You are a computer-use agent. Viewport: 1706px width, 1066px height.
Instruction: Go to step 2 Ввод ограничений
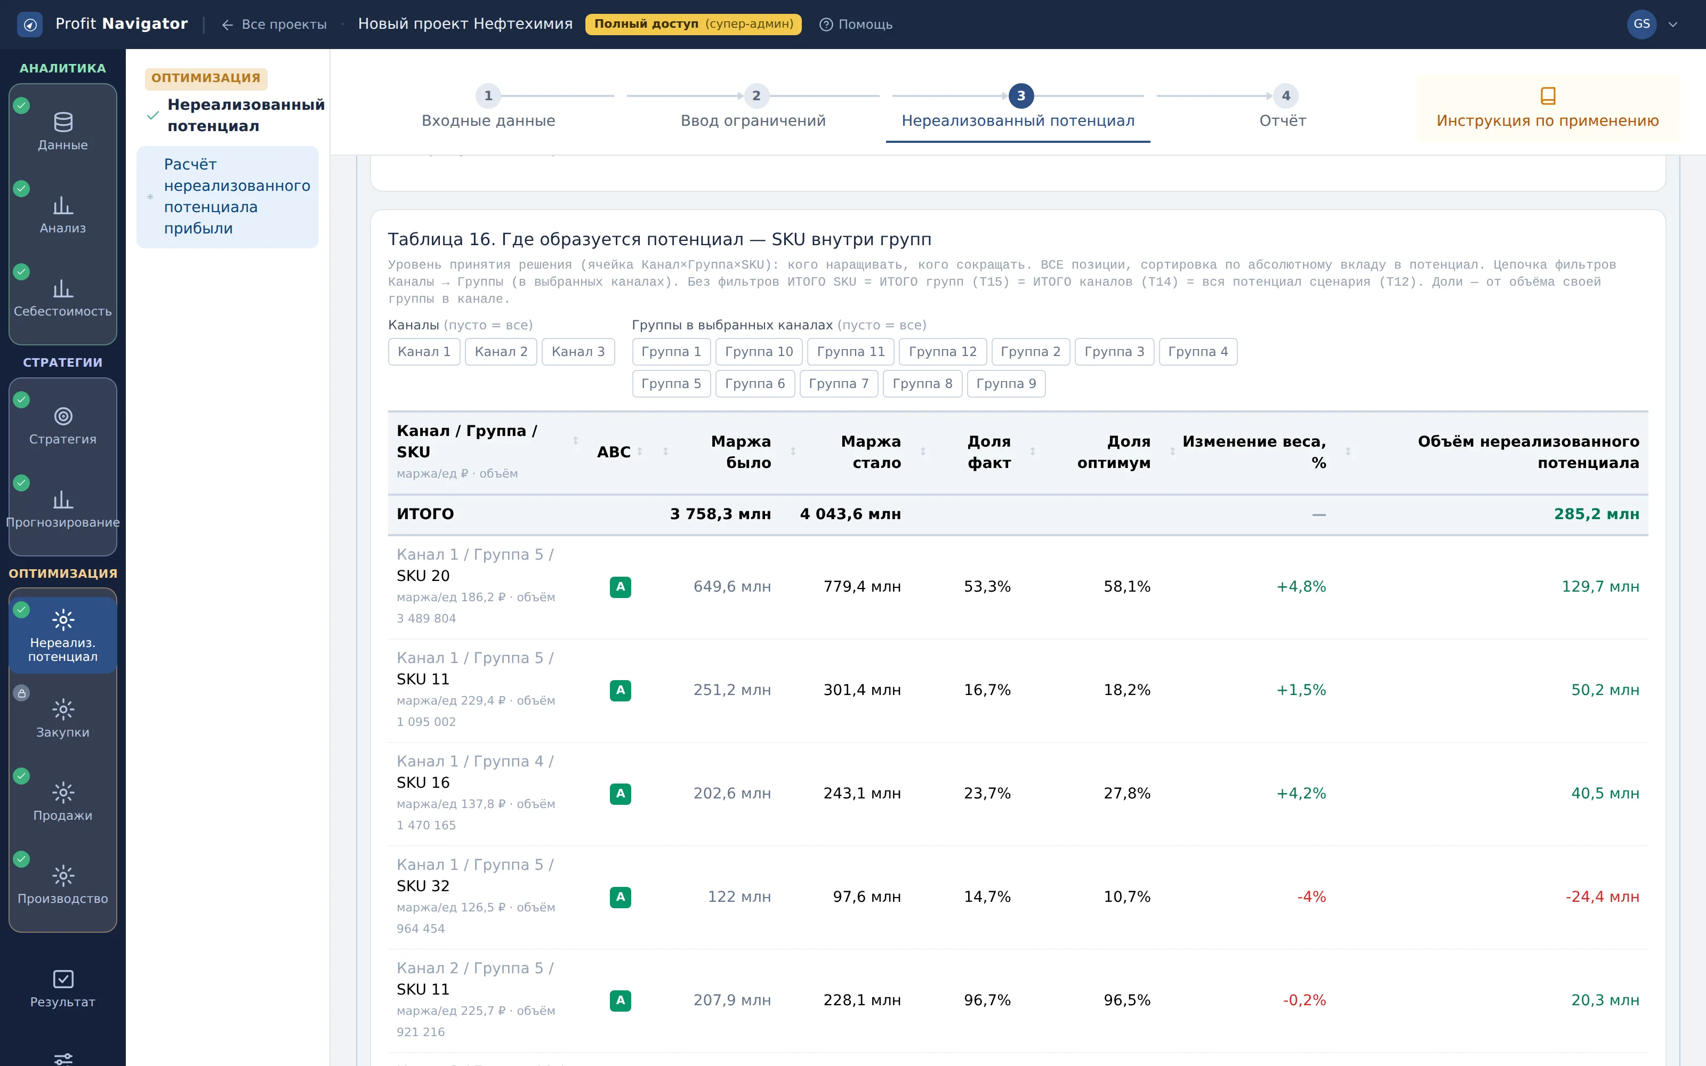pos(753,107)
